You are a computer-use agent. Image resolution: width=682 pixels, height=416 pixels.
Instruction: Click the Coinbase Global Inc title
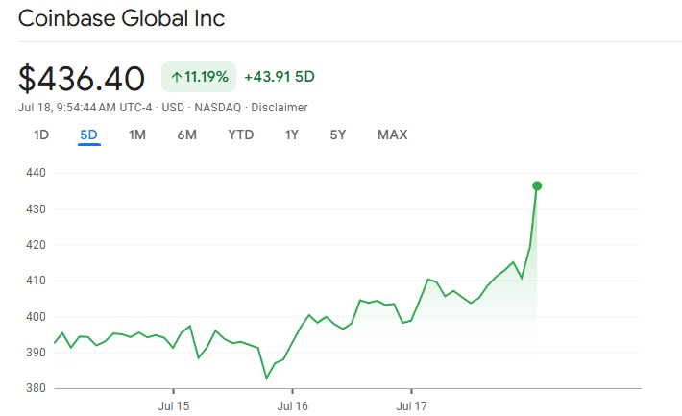122,18
